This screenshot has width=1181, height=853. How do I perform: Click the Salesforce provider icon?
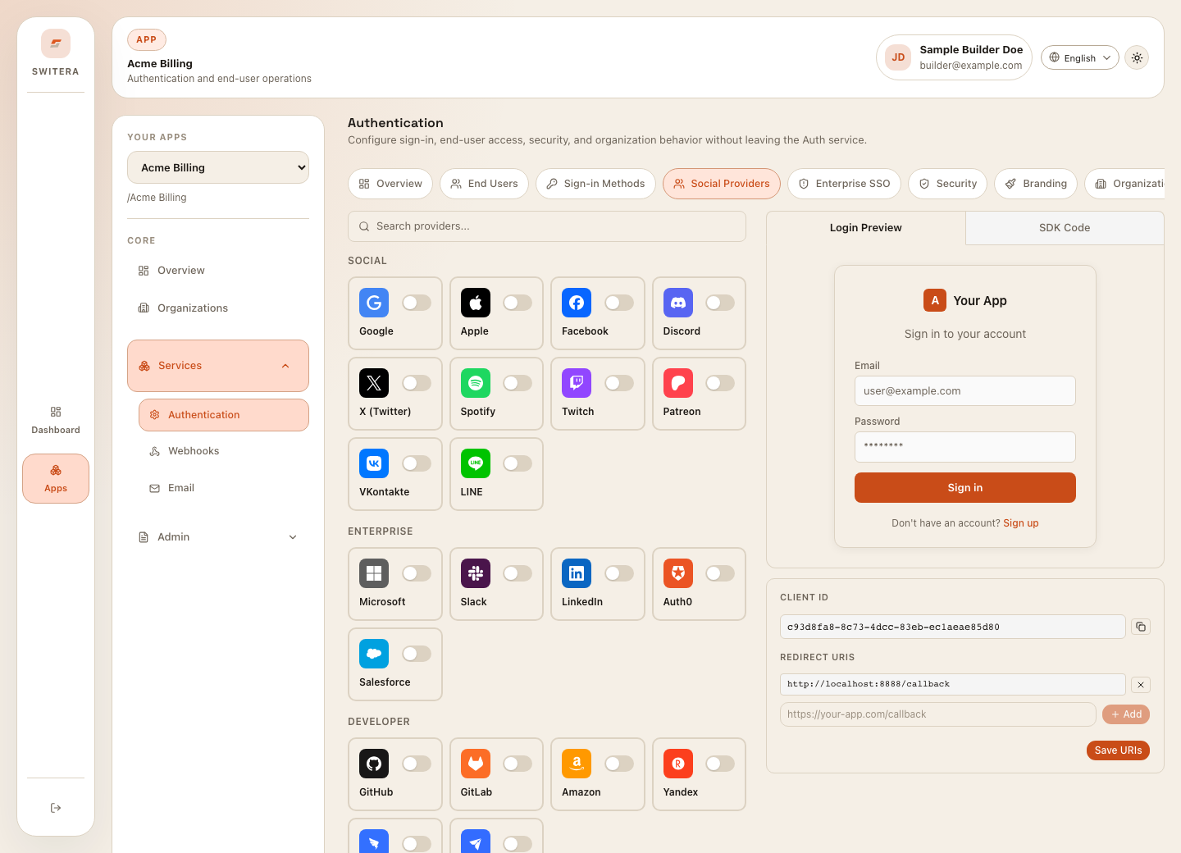click(x=374, y=654)
